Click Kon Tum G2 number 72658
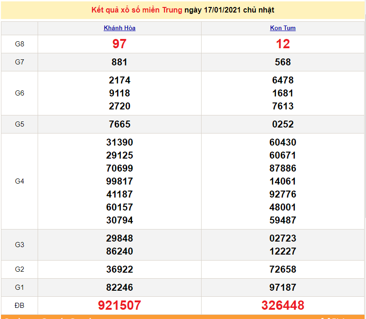The width and height of the screenshot is (366, 319). pyautogui.click(x=282, y=269)
